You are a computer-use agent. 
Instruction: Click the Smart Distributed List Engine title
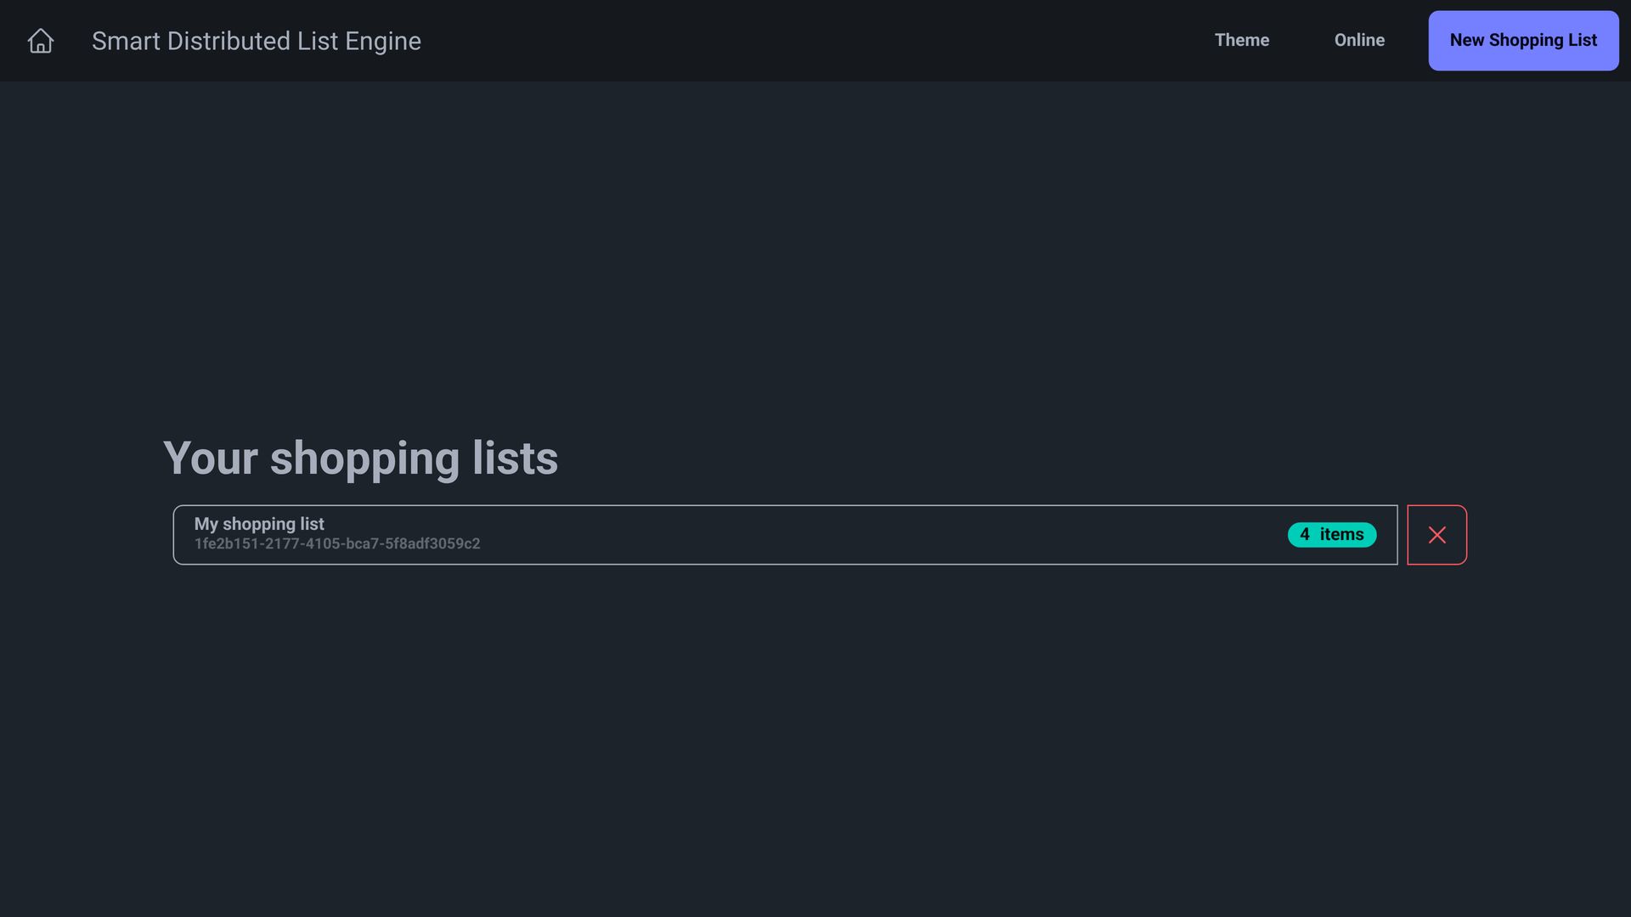[x=256, y=41]
